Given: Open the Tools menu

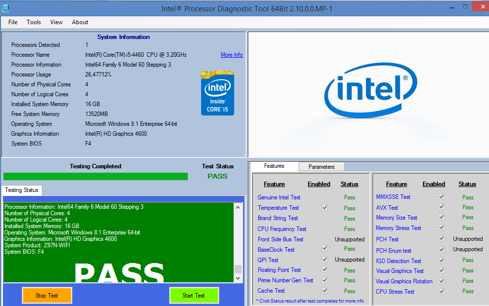Looking at the screenshot, I should pos(34,22).
